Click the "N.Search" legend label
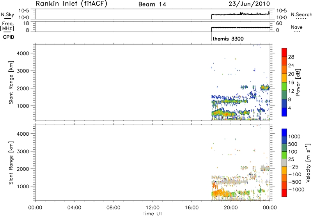This screenshot has width=312, height=216. (x=301, y=14)
